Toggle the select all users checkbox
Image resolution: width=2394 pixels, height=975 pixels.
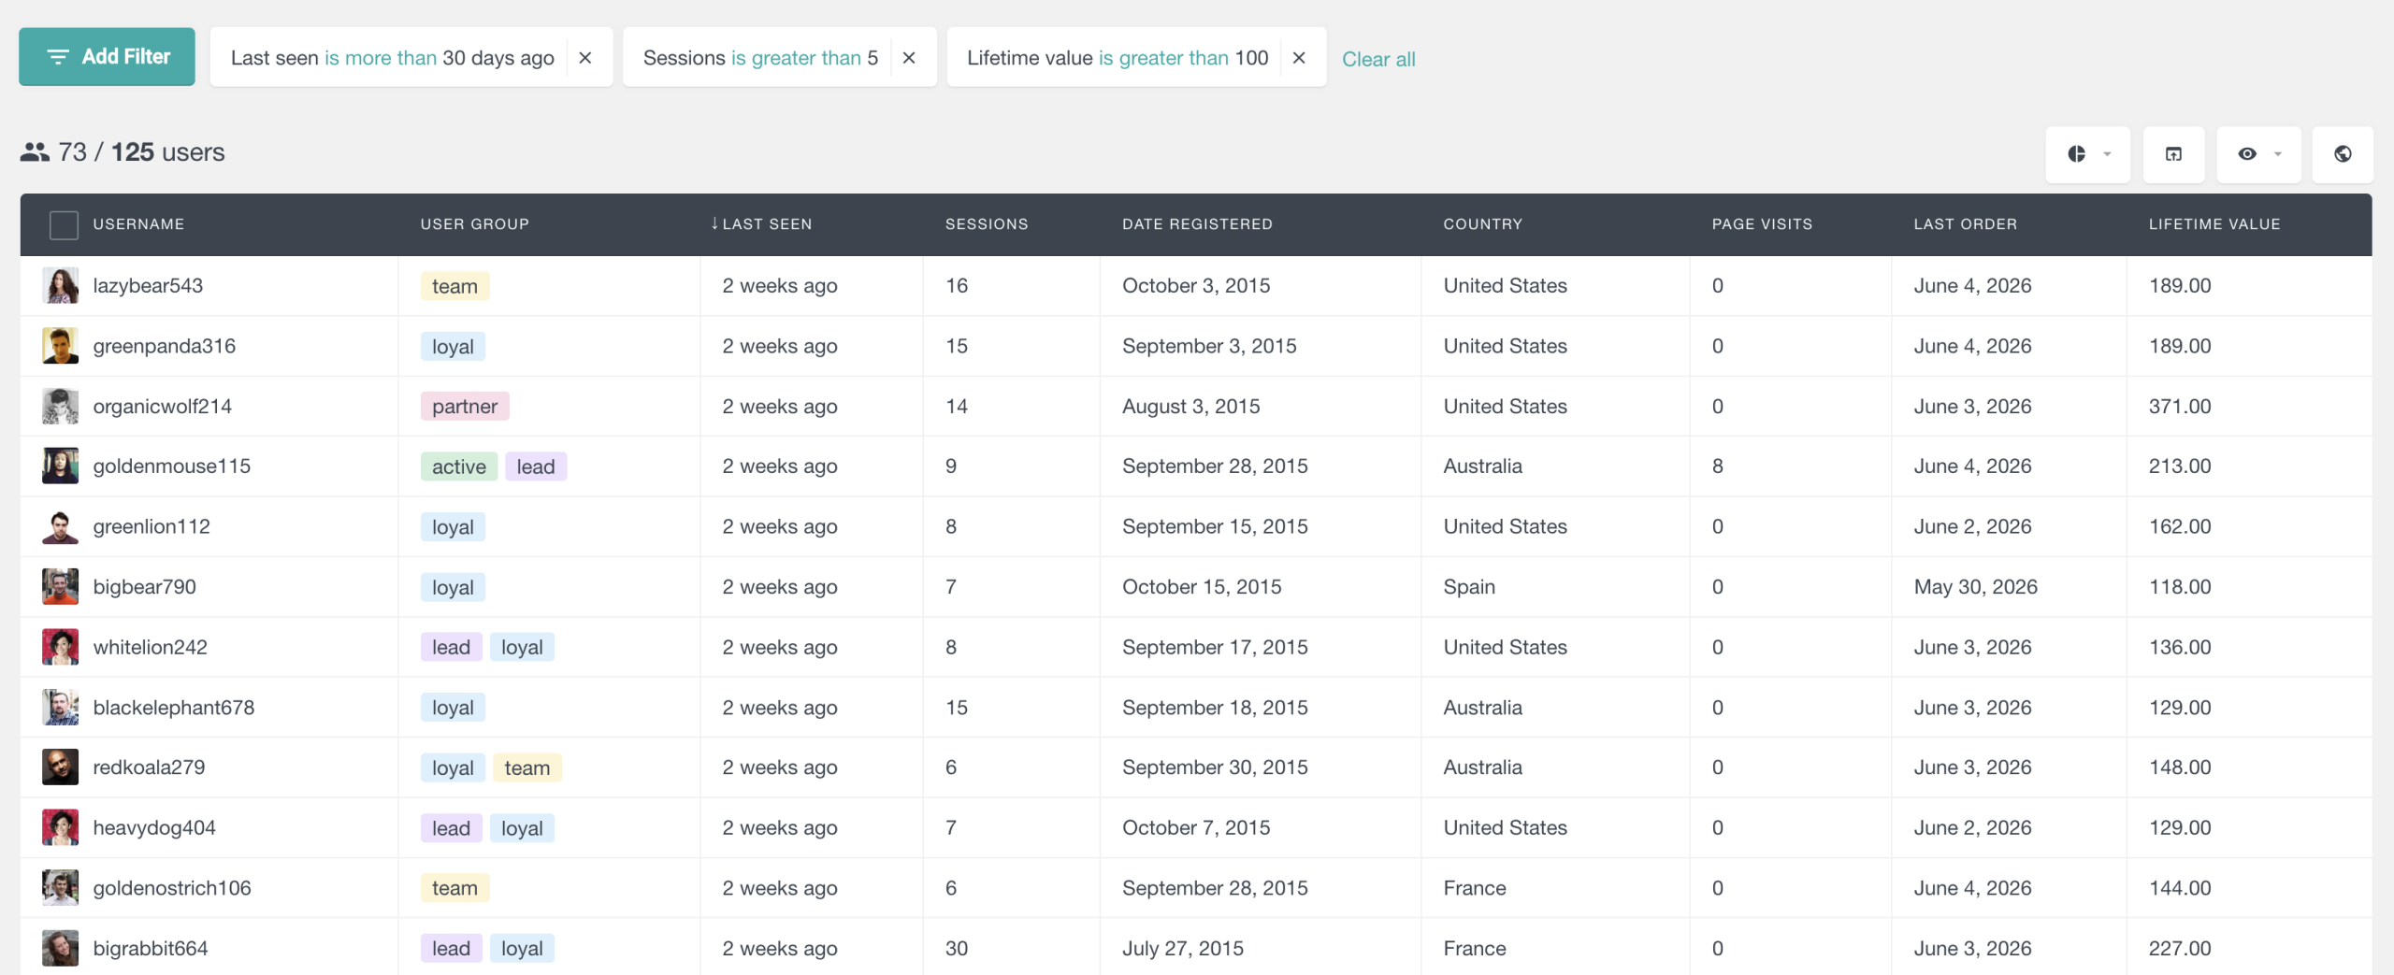(64, 224)
